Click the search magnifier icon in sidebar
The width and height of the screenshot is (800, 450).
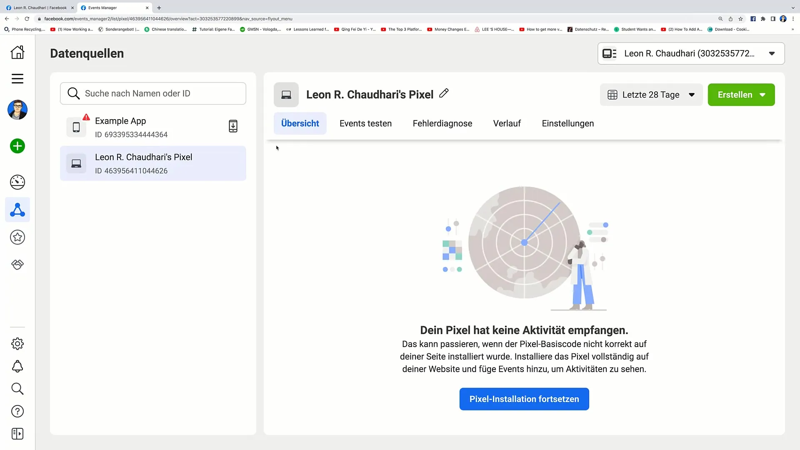pos(17,389)
